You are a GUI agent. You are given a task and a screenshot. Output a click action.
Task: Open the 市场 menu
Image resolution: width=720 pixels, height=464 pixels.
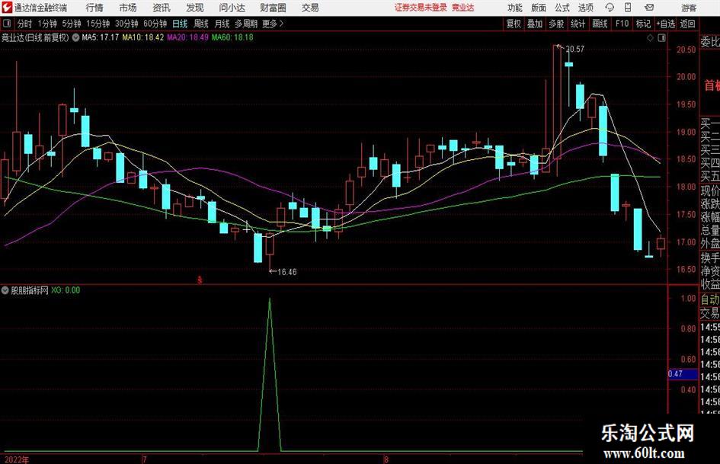pyautogui.click(x=128, y=8)
